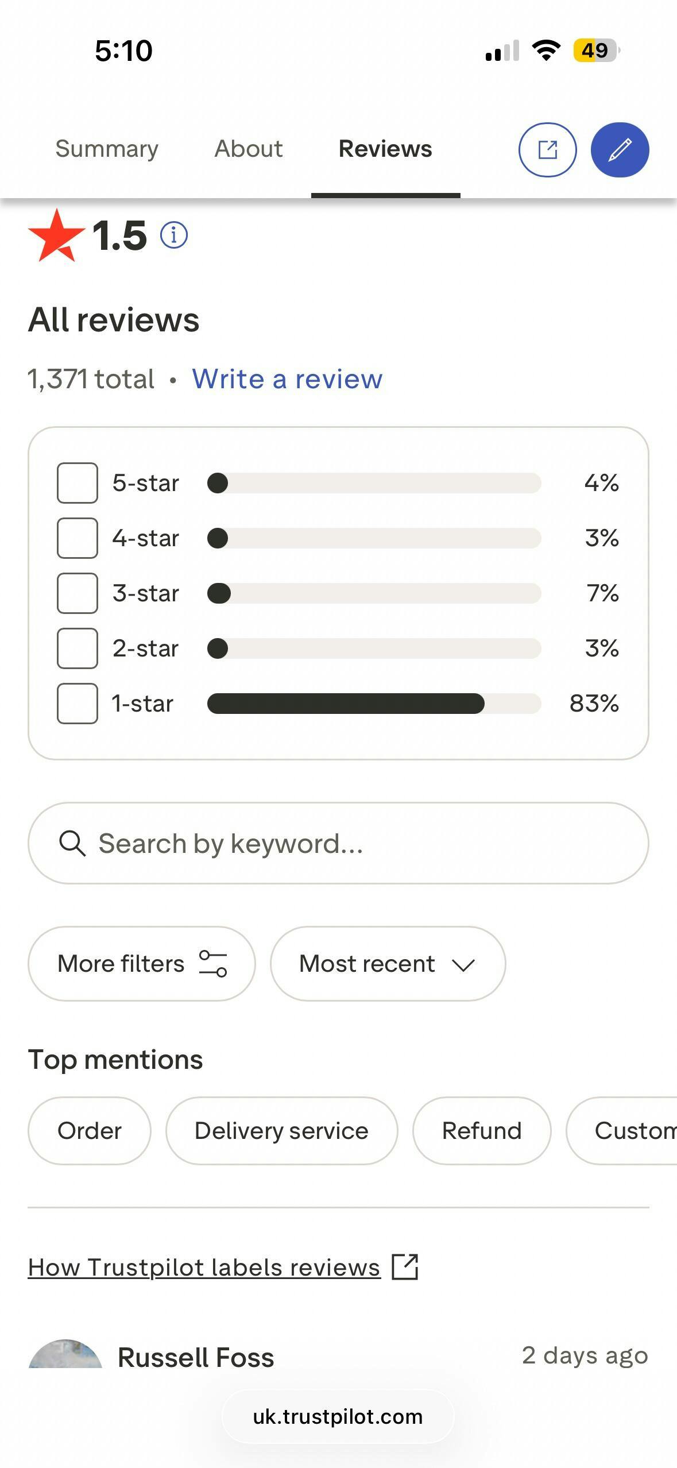The height and width of the screenshot is (1468, 677).
Task: Tap the magnifier icon in keyword search
Action: pos(72,843)
